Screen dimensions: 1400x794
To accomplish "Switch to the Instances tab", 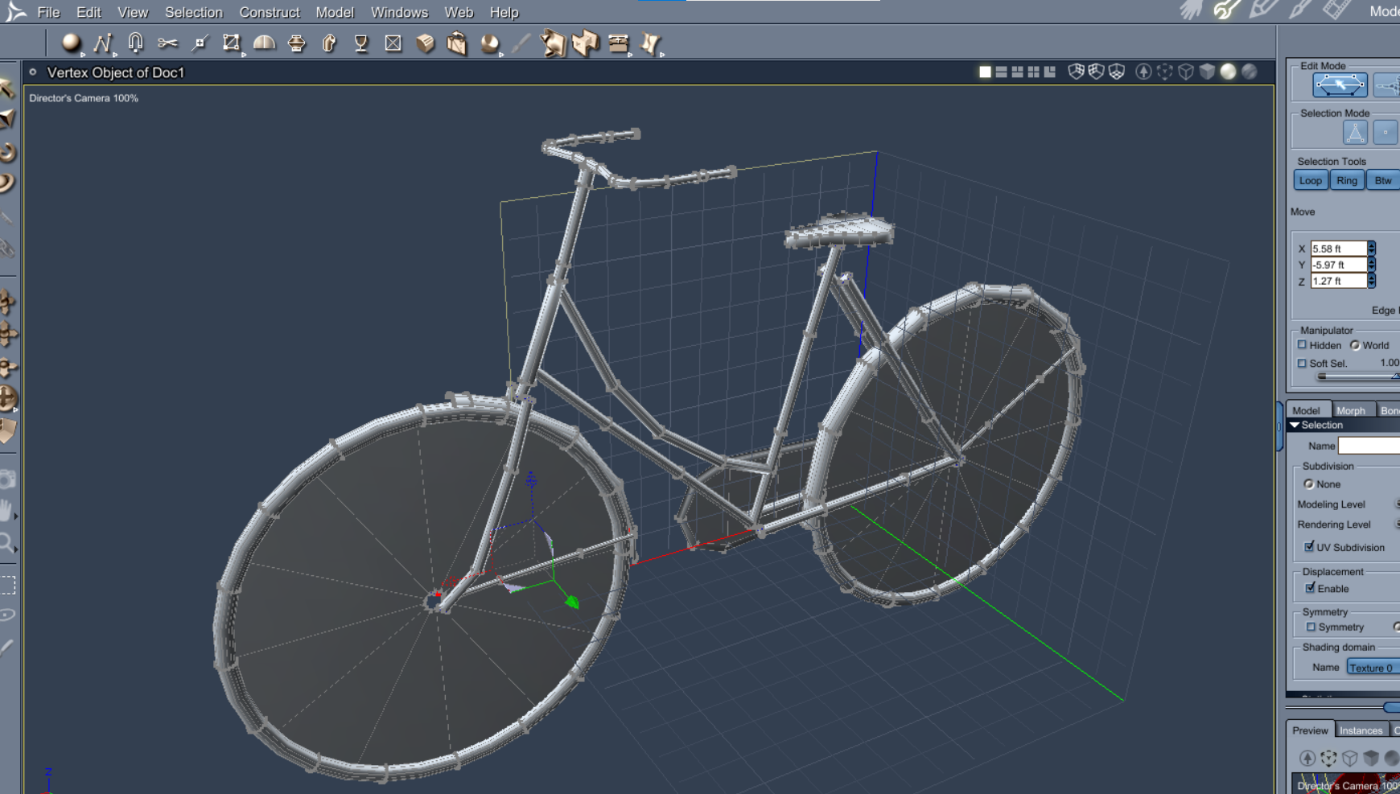I will tap(1361, 730).
